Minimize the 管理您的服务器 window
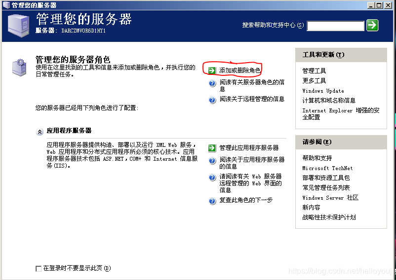 click(371, 5)
